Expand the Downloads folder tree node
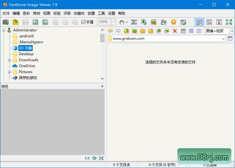The image size is (235, 168). pos(10,60)
